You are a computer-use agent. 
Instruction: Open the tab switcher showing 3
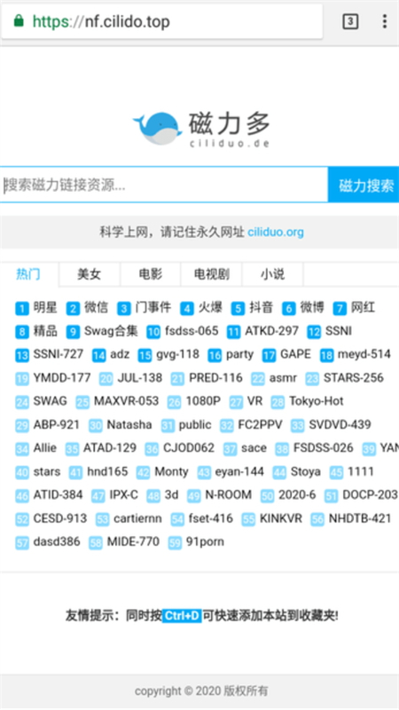[x=350, y=21]
